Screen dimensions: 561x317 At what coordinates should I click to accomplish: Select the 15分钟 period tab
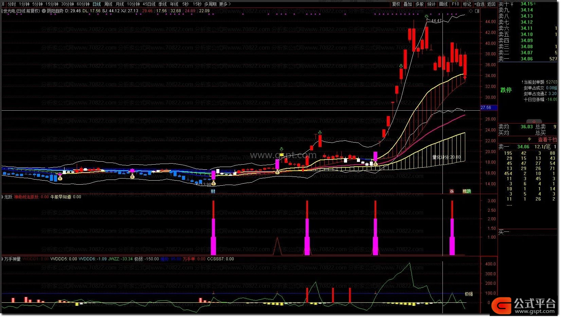52,4
